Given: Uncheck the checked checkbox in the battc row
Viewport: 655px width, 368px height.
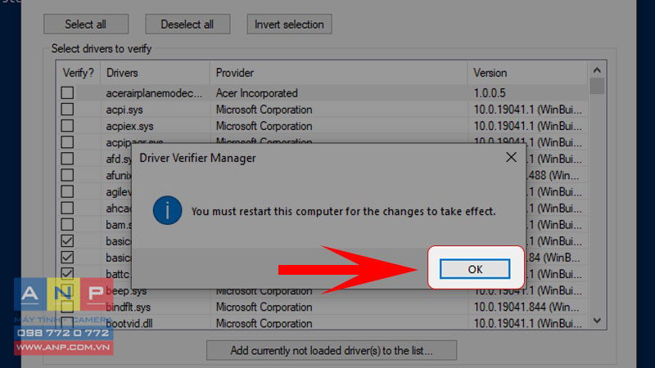Looking at the screenshot, I should pos(67,273).
